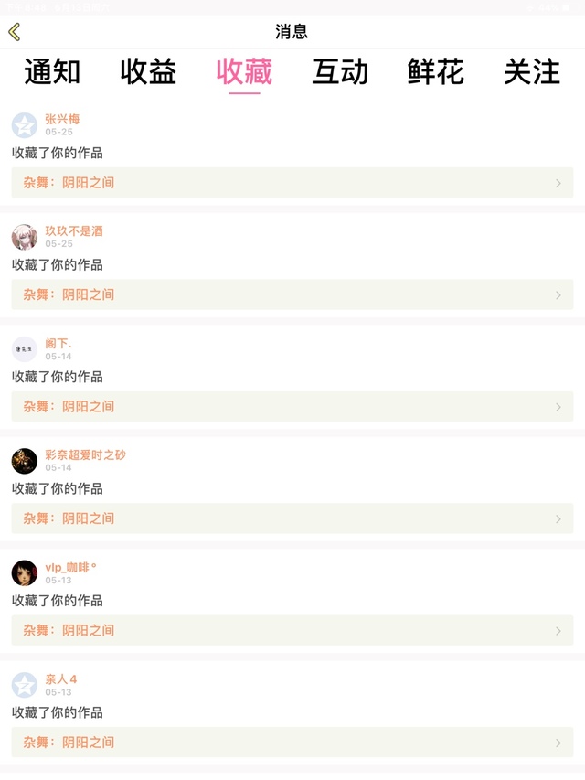Viewport: 585px width, 780px height.
Task: Open 亲人4's default star avatar
Action: pyautogui.click(x=25, y=685)
